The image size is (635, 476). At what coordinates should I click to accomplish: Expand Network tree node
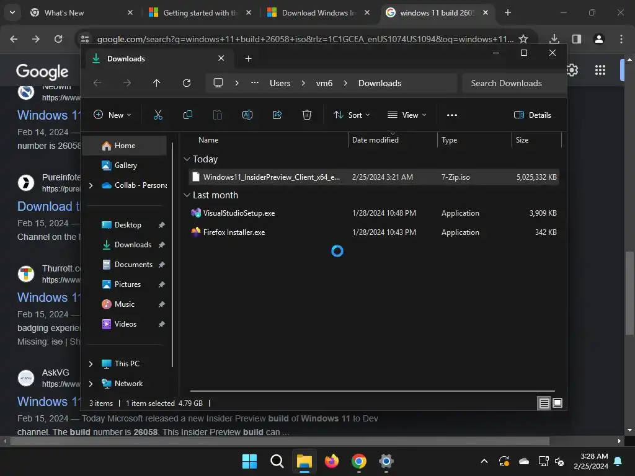[91, 384]
